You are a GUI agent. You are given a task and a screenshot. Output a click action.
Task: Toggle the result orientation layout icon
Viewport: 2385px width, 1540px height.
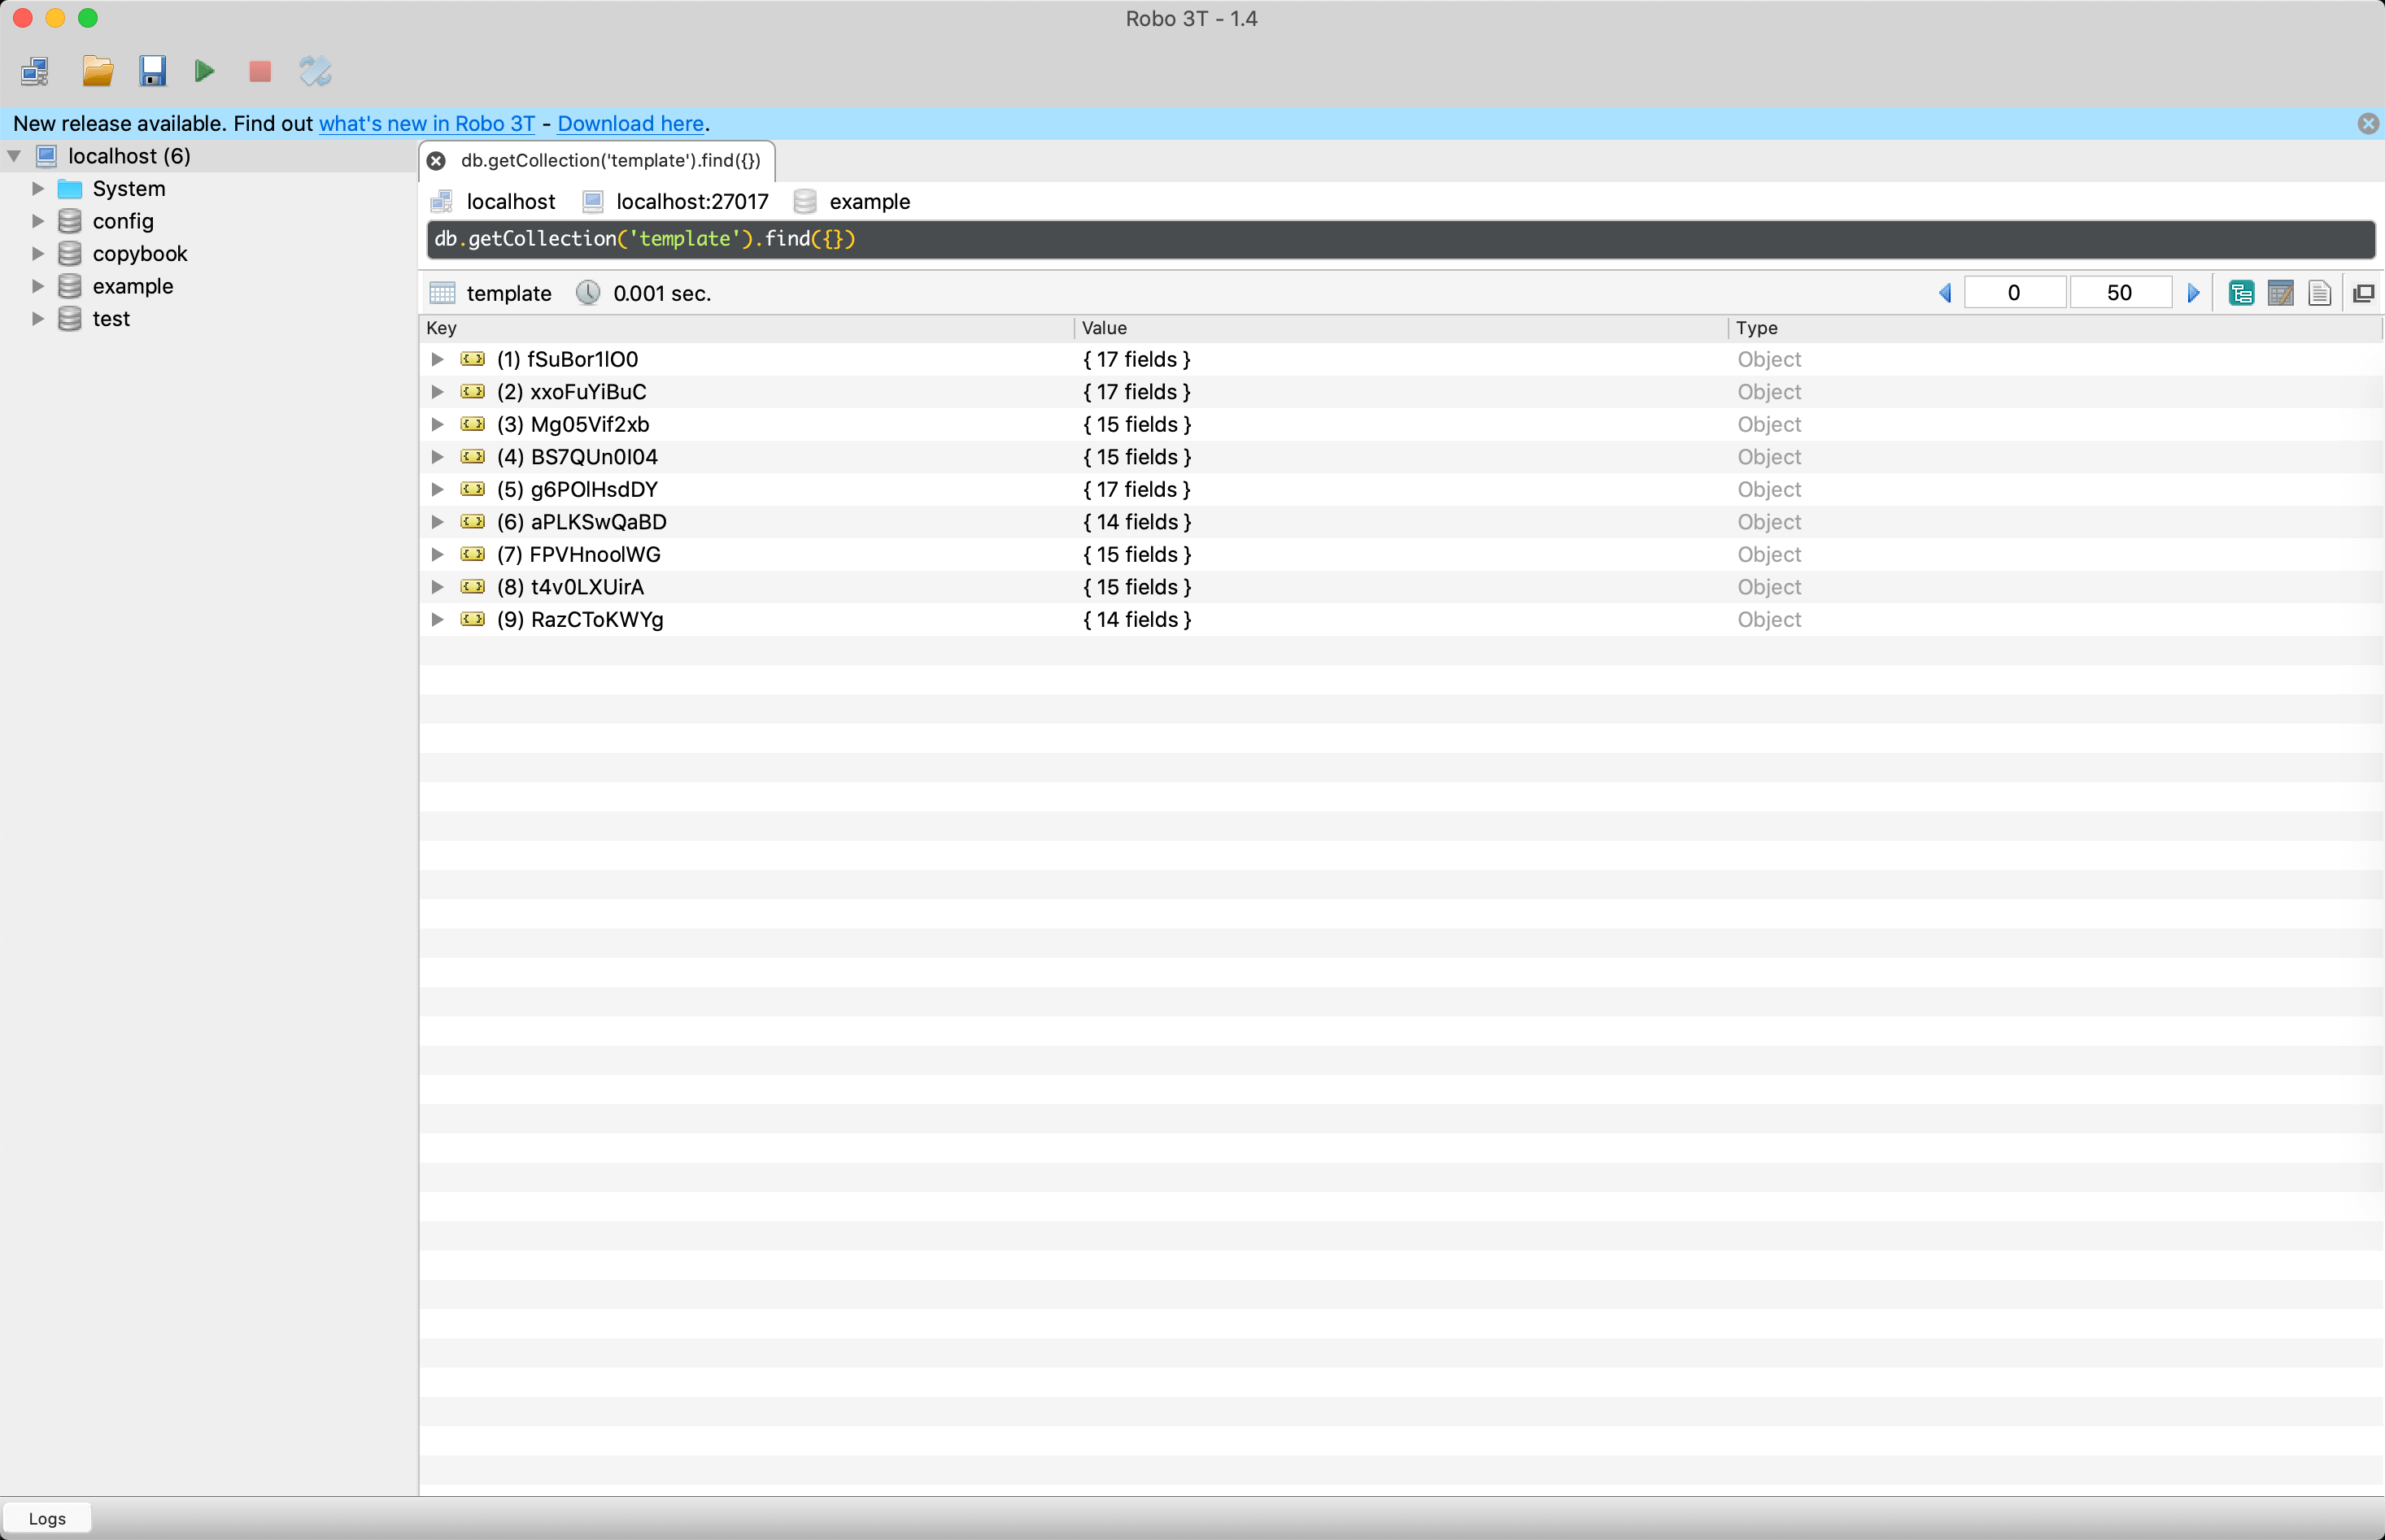2363,292
